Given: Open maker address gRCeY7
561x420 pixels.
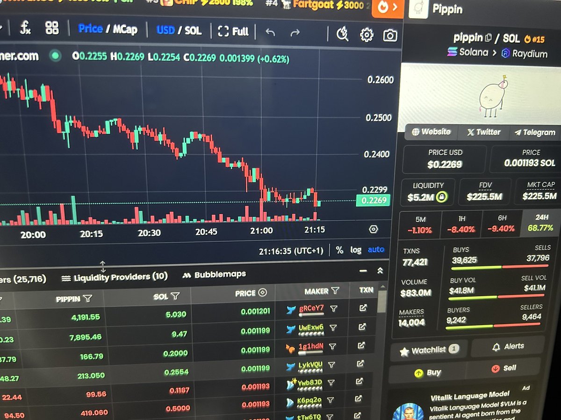Looking at the screenshot, I should point(311,308).
